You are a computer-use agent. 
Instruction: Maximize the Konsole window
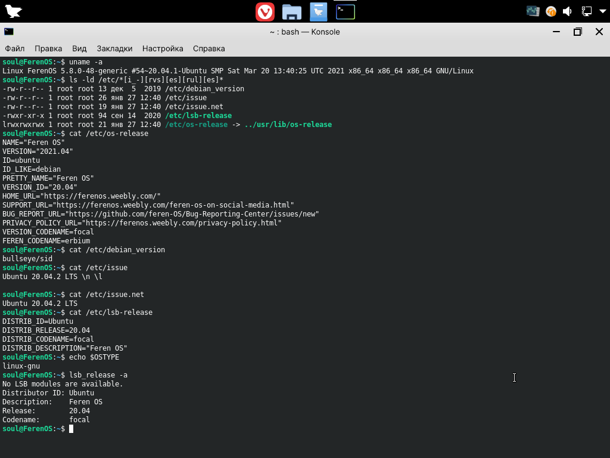(578, 32)
